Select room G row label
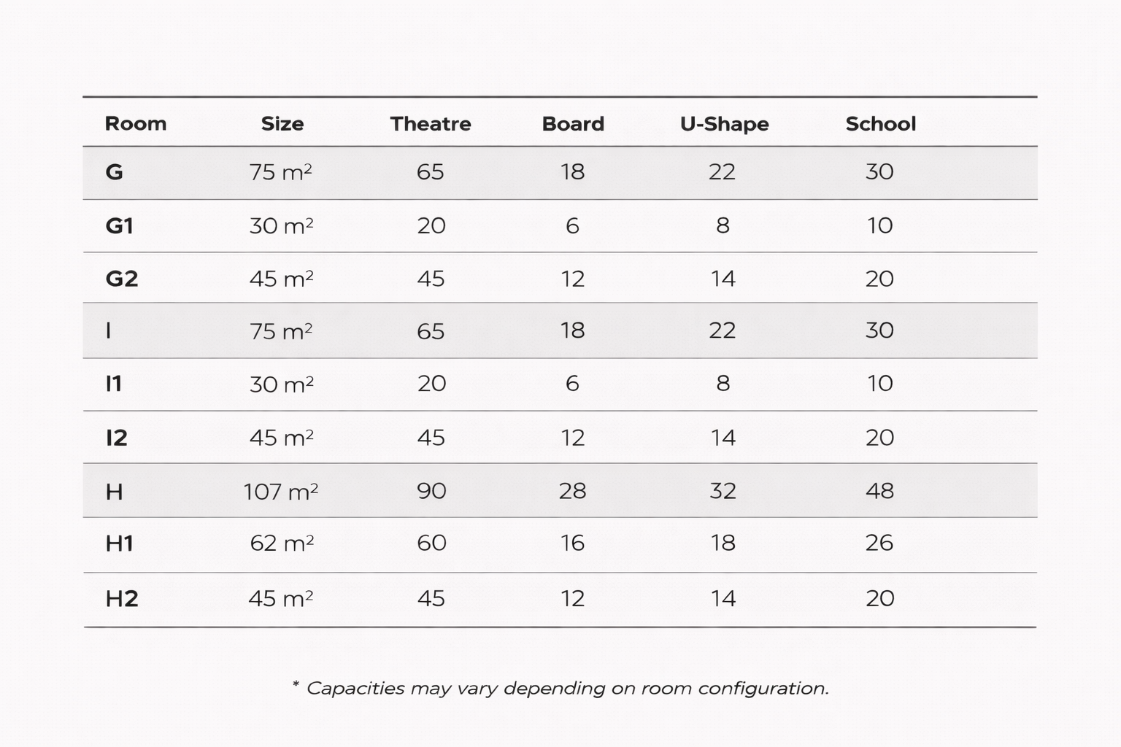1121x747 pixels. coord(114,172)
